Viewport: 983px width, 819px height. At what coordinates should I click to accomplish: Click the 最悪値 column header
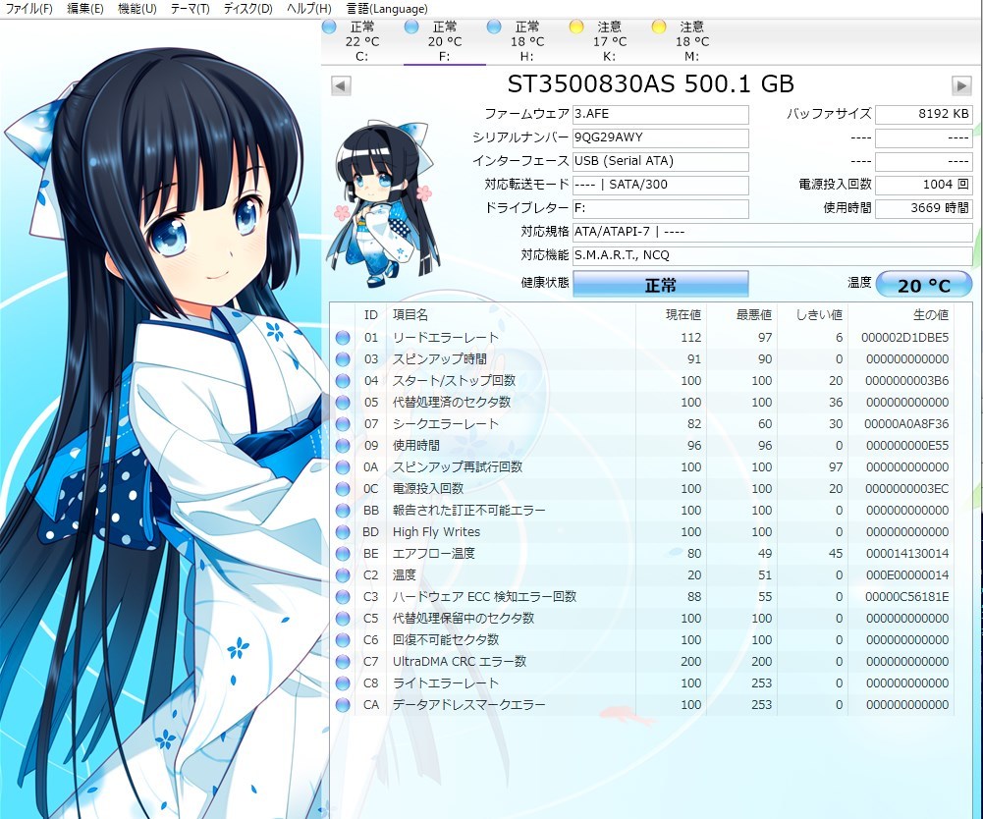(753, 315)
